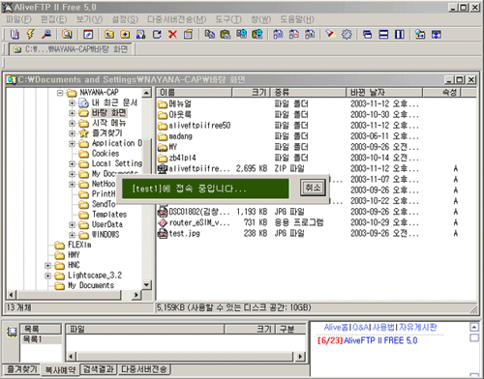The height and width of the screenshot is (379, 484).
Task: Select test.jpg in the file list
Action: tap(184, 234)
